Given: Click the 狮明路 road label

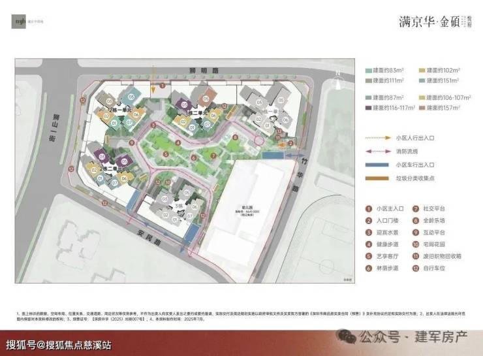Looking at the screenshot, I should click(204, 71).
